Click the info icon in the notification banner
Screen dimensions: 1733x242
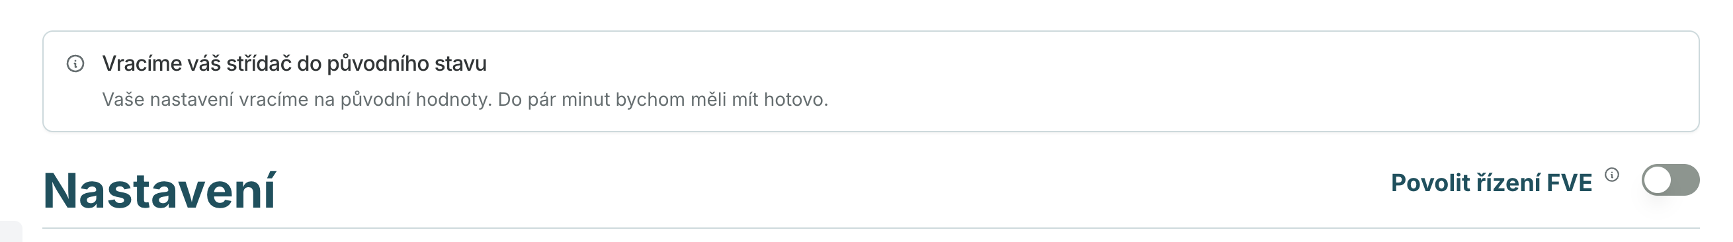pyautogui.click(x=75, y=64)
